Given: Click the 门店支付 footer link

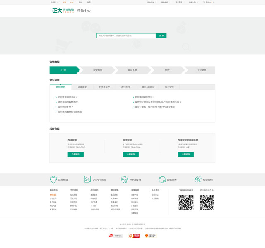Looking at the screenshot, I should [74, 198].
